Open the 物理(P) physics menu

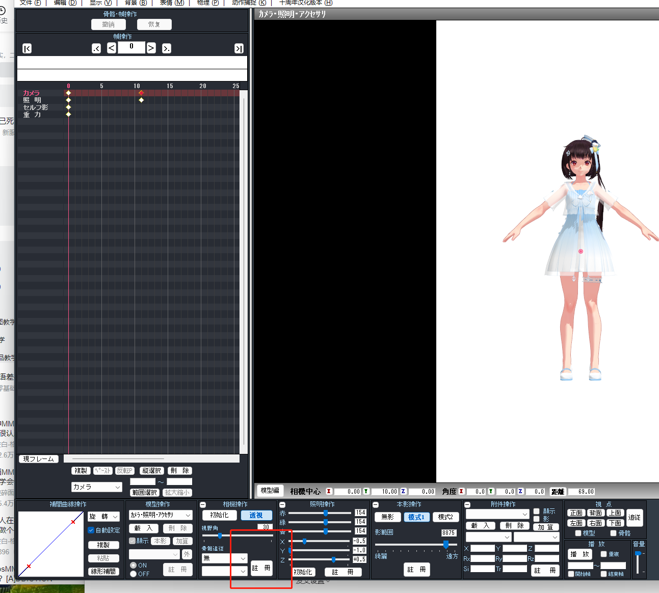point(207,3)
